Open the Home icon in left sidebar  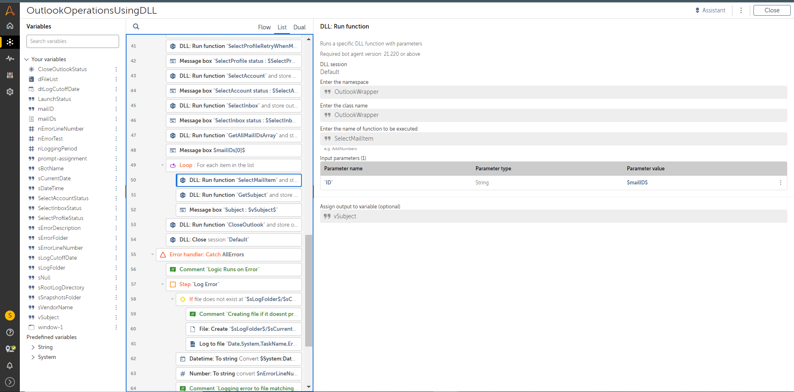pos(10,26)
